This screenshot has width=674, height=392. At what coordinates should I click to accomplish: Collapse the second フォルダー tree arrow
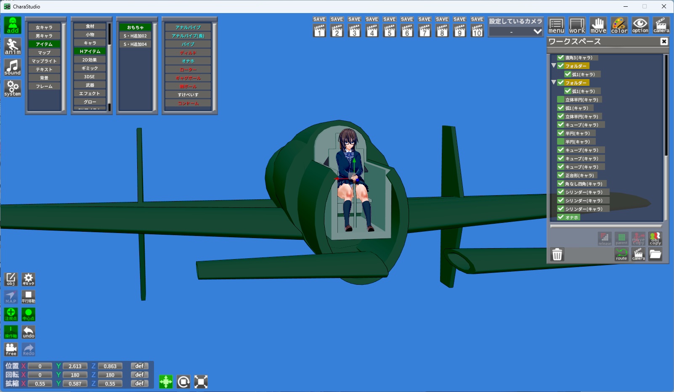(x=554, y=82)
